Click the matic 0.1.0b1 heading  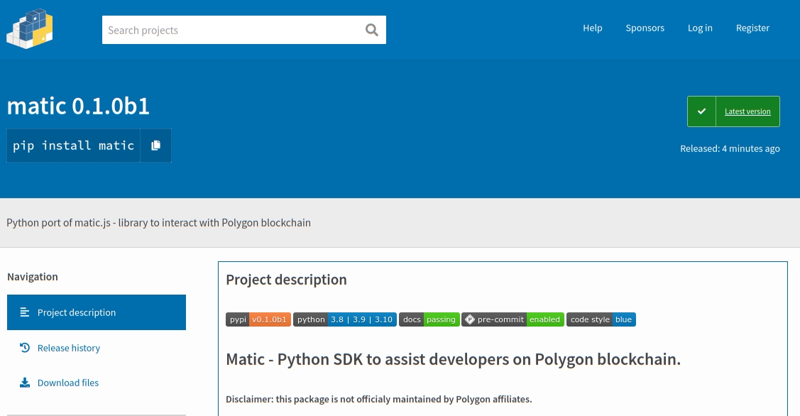(78, 106)
